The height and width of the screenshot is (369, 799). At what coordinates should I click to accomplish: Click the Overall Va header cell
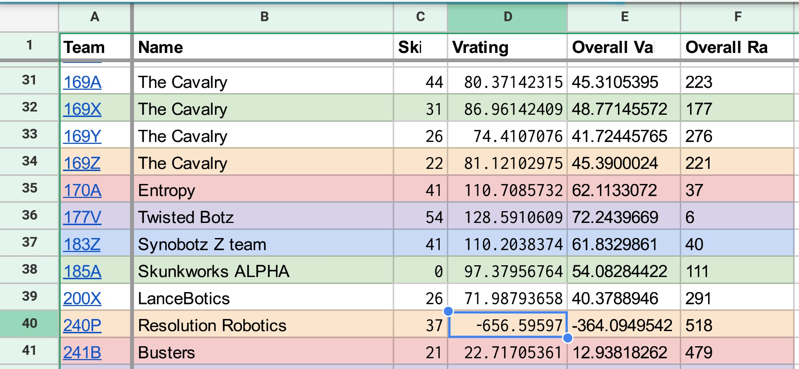tap(624, 46)
